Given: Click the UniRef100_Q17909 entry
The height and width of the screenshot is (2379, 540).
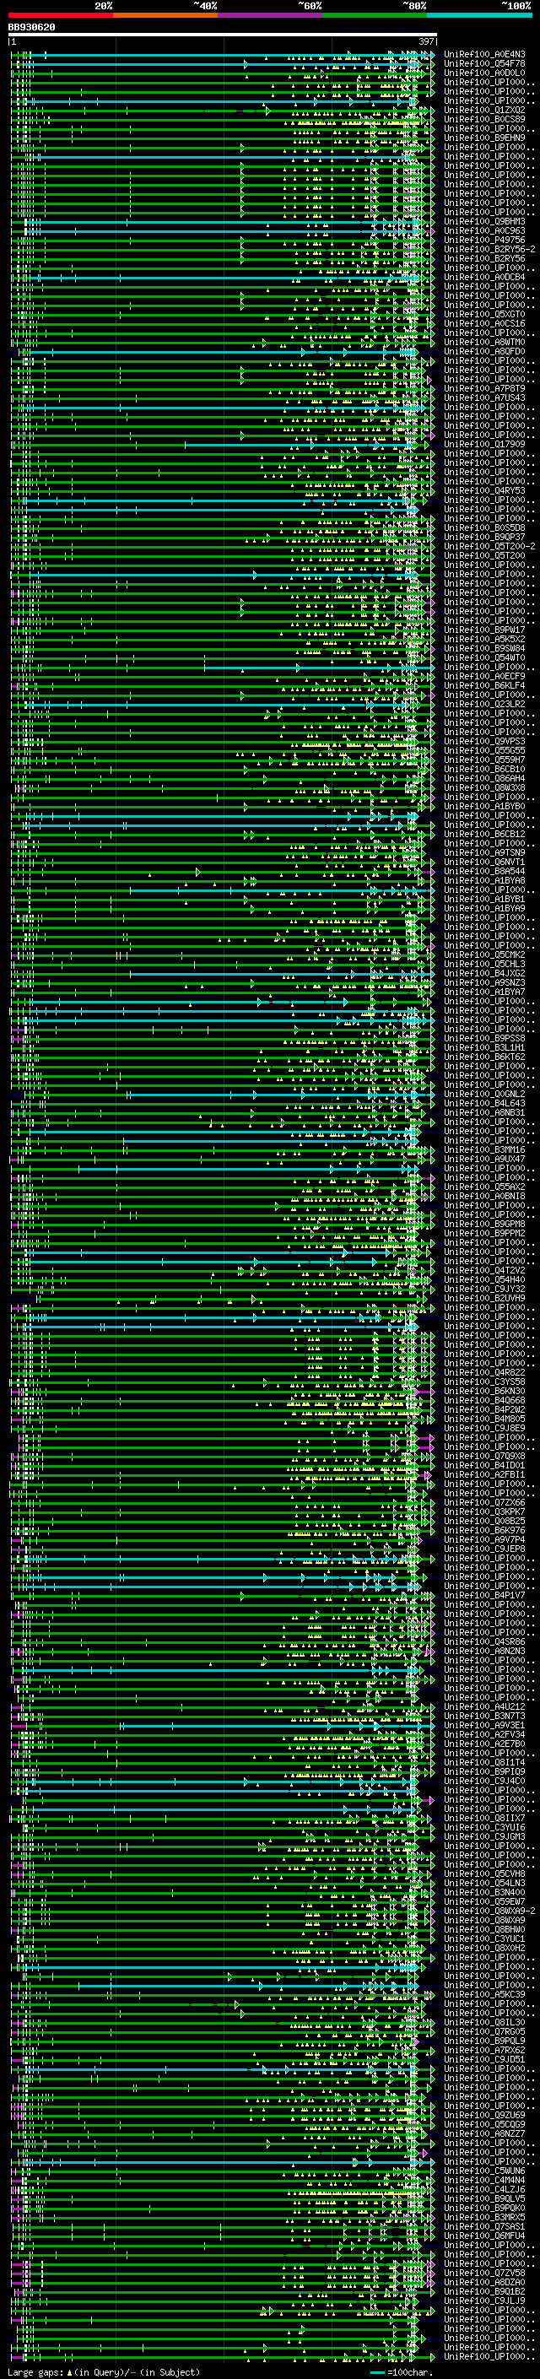Looking at the screenshot, I should click(483, 444).
